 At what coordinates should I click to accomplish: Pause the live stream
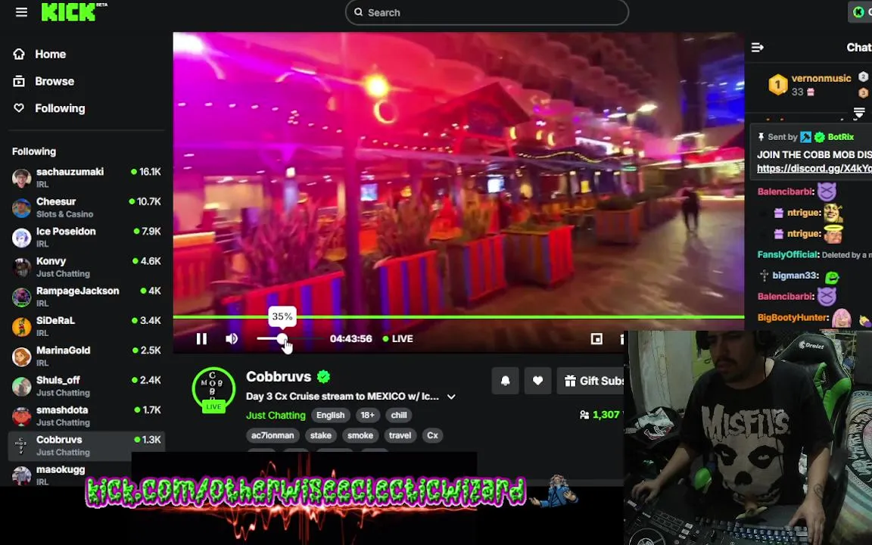click(x=201, y=338)
